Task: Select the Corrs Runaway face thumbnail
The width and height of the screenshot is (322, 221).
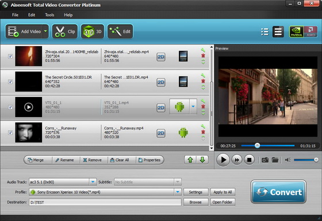Action: click(29, 133)
